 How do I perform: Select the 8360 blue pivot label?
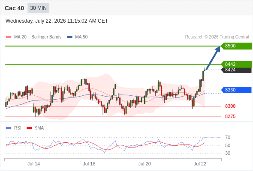(236, 90)
